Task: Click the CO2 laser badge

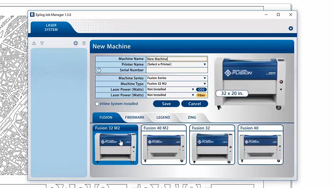Action: point(201,89)
